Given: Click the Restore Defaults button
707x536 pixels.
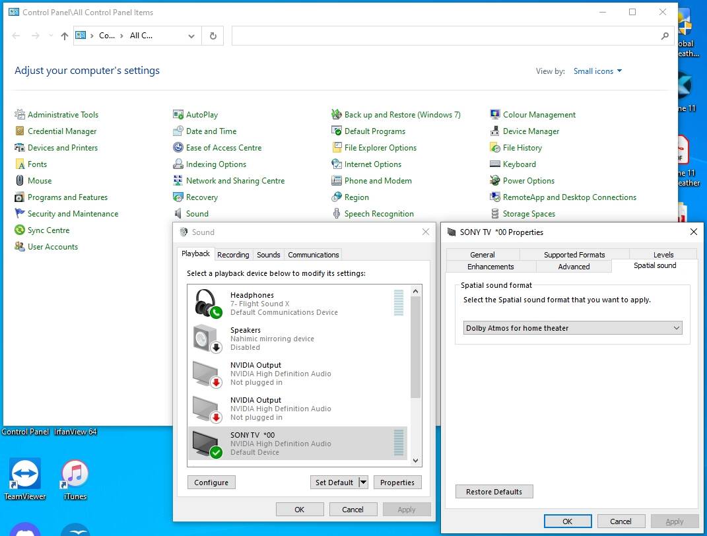Looking at the screenshot, I should pos(494,491).
